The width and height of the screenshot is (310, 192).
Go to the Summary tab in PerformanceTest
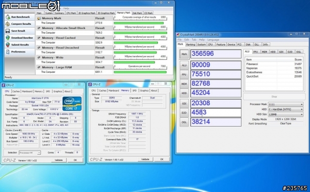[x=59, y=13]
